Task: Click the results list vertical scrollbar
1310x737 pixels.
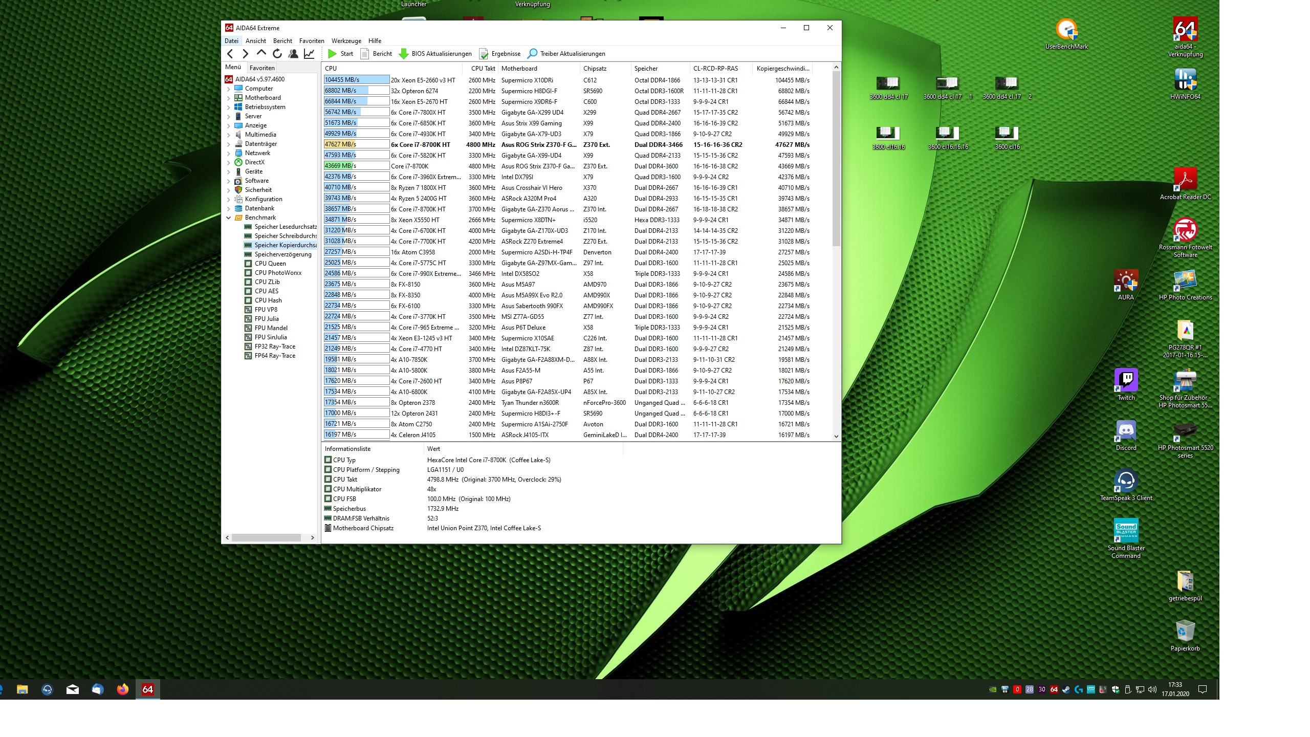Action: click(x=836, y=159)
